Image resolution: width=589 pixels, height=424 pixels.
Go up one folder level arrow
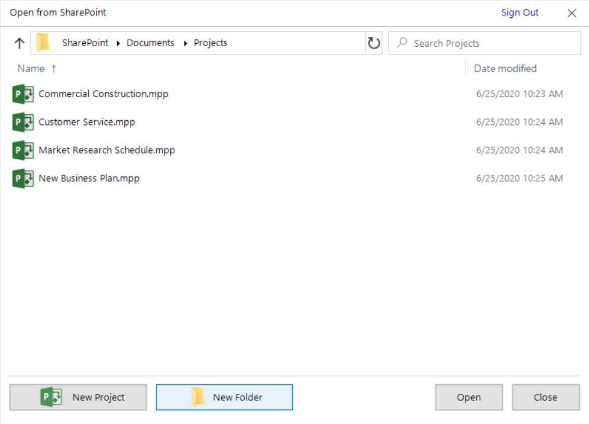pyautogui.click(x=20, y=43)
